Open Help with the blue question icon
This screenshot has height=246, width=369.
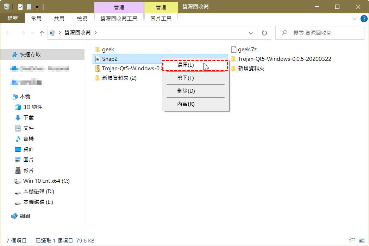364,19
